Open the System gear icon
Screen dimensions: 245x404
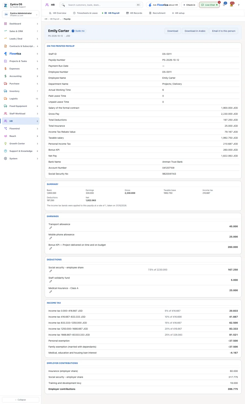5,159
